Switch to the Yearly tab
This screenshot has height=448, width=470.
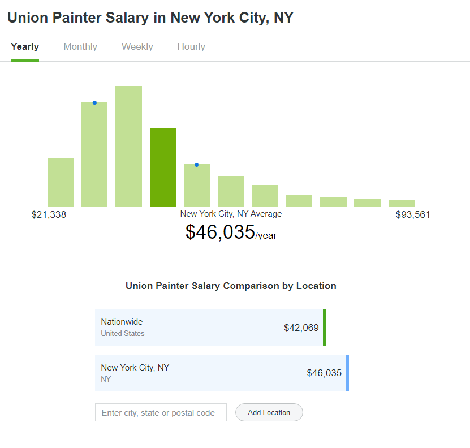25,47
